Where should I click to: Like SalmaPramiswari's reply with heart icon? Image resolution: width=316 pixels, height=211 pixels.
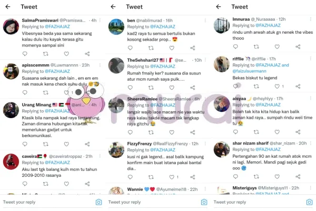click(x=66, y=54)
